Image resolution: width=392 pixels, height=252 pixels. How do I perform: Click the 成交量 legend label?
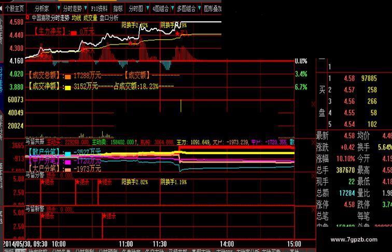coord(90,18)
